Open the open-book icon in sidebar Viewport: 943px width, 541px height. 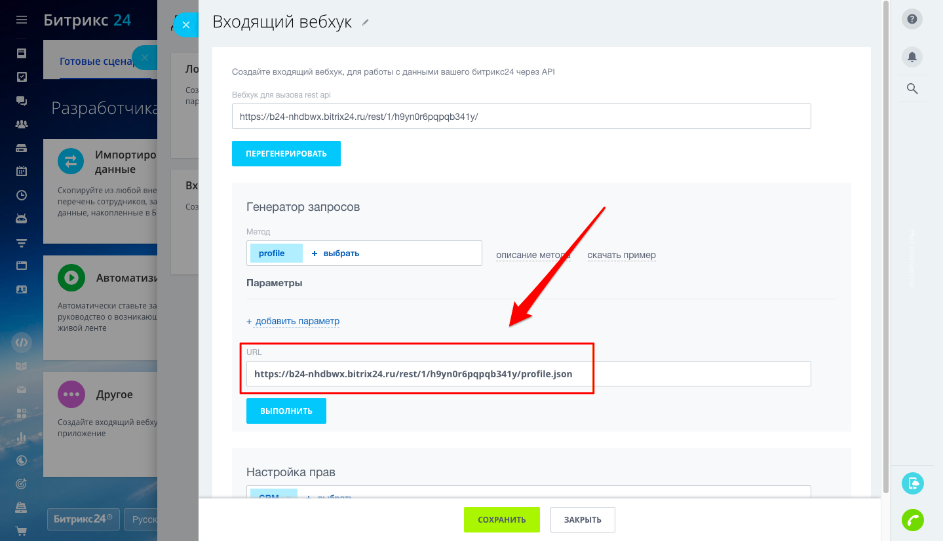pos(22,366)
